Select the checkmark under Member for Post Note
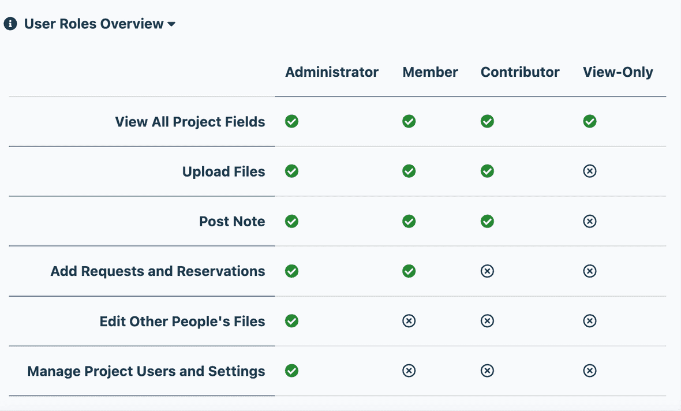The image size is (681, 411). pyautogui.click(x=409, y=221)
